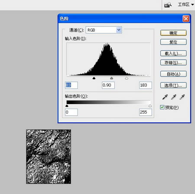Select the black point eyedropper

point(165,97)
